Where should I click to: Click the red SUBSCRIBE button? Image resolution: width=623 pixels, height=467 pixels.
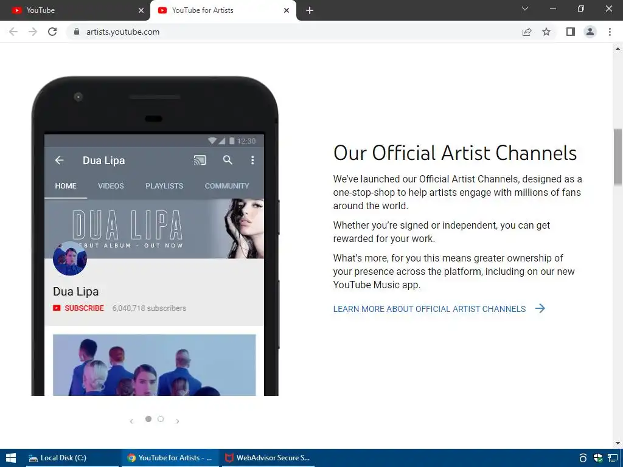pos(78,308)
